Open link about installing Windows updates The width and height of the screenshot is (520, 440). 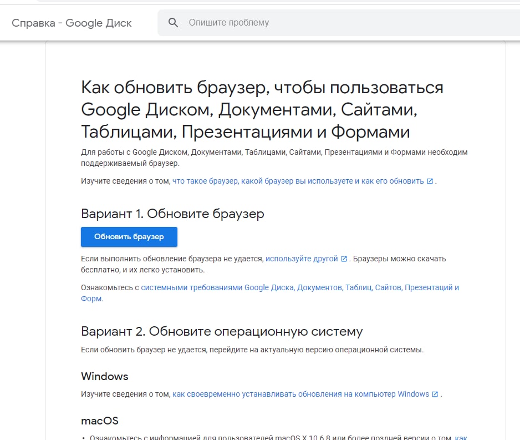300,394
